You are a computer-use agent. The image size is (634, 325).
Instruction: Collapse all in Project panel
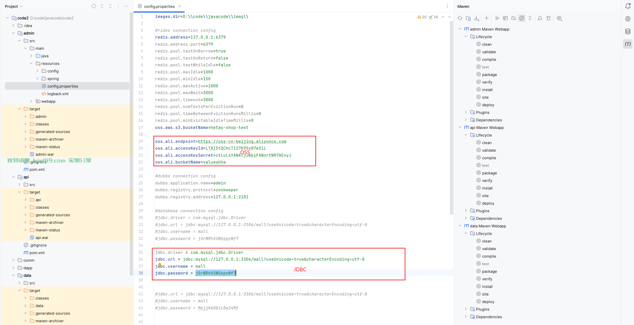pos(110,6)
